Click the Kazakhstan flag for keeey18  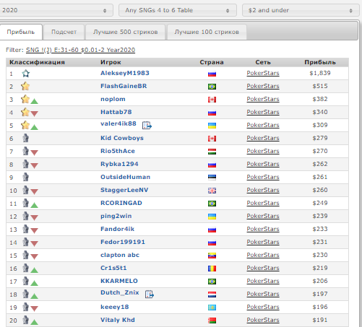(212, 308)
